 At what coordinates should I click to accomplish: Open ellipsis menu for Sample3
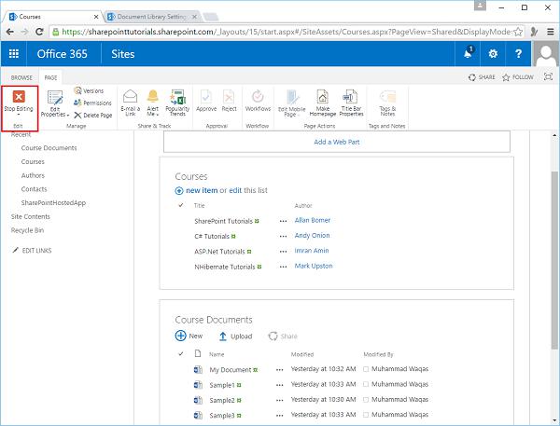[280, 416]
